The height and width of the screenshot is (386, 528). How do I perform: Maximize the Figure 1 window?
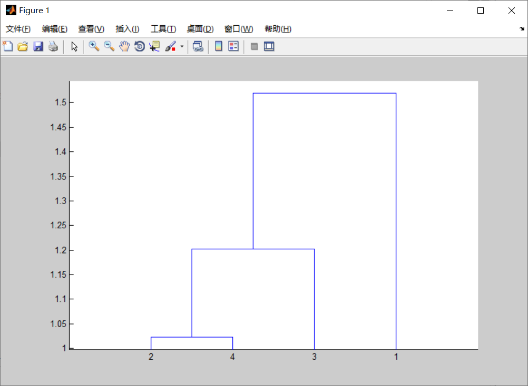tap(481, 11)
